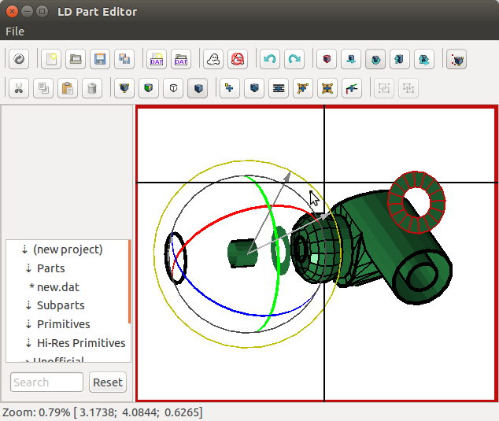
Task: Click the new DAT file icon
Action: point(156,59)
